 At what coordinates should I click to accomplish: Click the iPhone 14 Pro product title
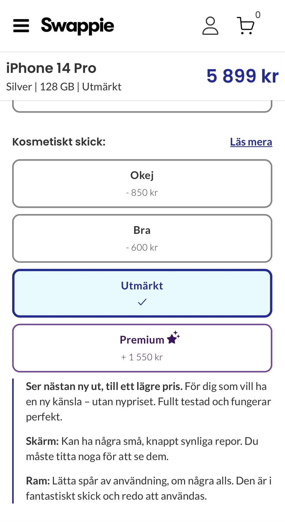[x=51, y=68]
